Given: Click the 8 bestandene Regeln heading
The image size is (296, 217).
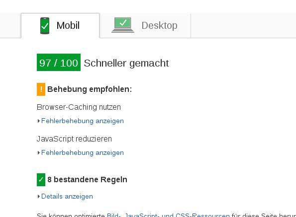Looking at the screenshot, I should [x=87, y=180].
